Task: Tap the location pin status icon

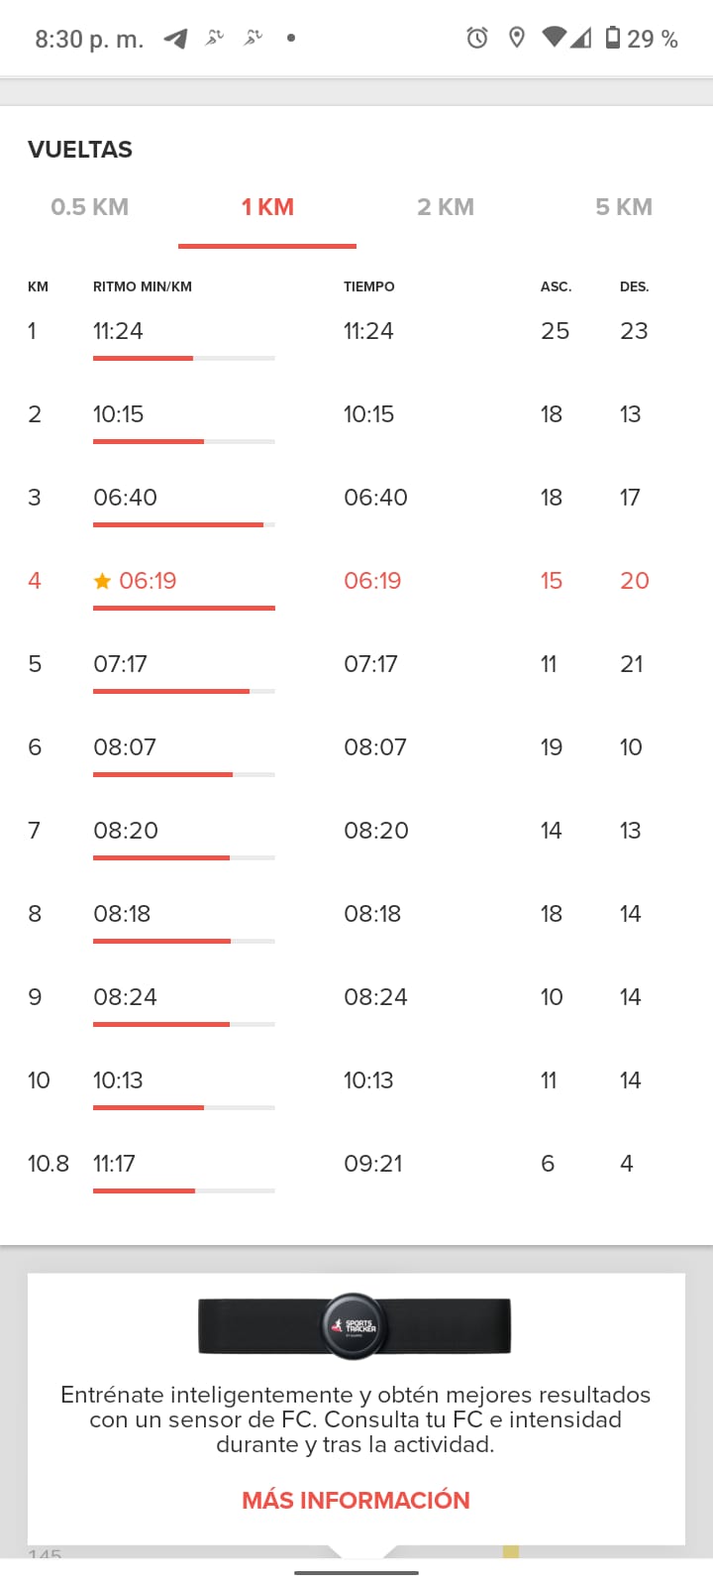Action: (516, 38)
